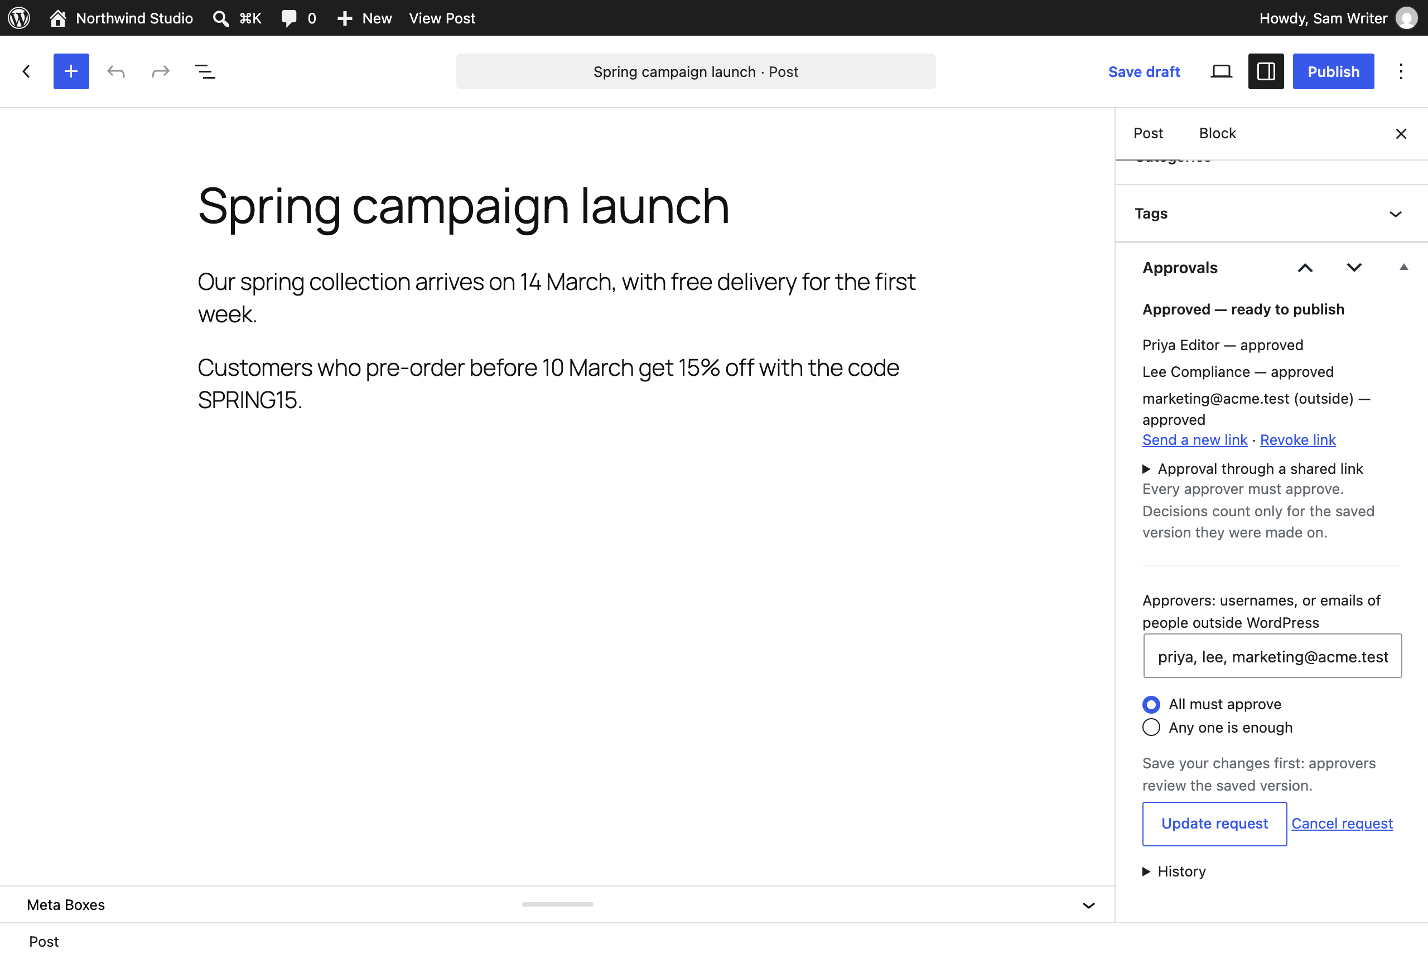1428x959 pixels.
Task: Go back using the left chevron
Action: 26,71
